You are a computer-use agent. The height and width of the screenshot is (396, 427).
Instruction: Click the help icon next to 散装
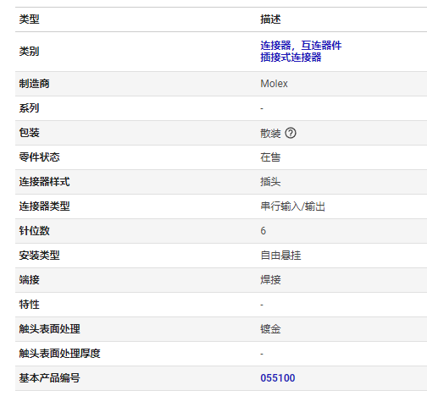pos(291,133)
